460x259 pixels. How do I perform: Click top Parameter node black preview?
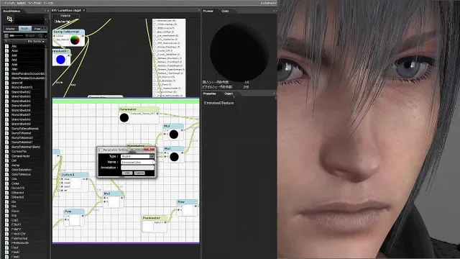(x=124, y=118)
